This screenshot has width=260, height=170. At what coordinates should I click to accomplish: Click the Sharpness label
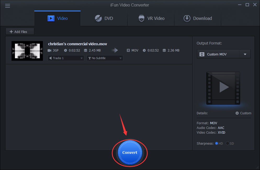pos(205,144)
